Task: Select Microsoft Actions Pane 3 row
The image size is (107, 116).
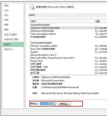Action: click(69, 55)
